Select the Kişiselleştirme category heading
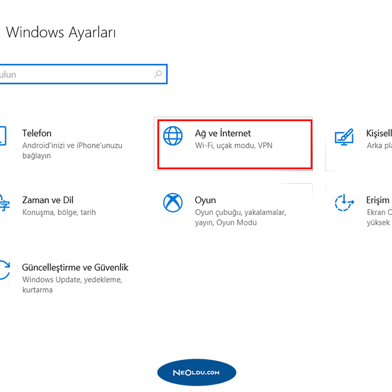The width and height of the screenshot is (392, 392). pyautogui.click(x=379, y=133)
